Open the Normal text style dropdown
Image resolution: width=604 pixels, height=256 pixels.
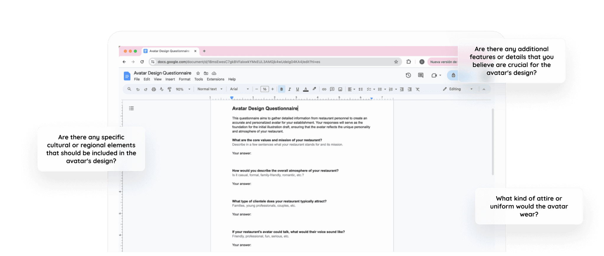tap(210, 89)
